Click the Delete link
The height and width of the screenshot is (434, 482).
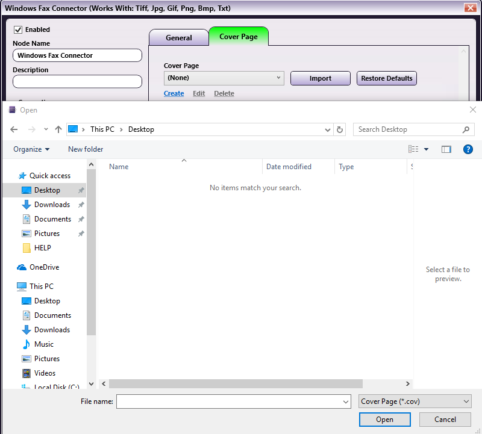[x=224, y=93]
